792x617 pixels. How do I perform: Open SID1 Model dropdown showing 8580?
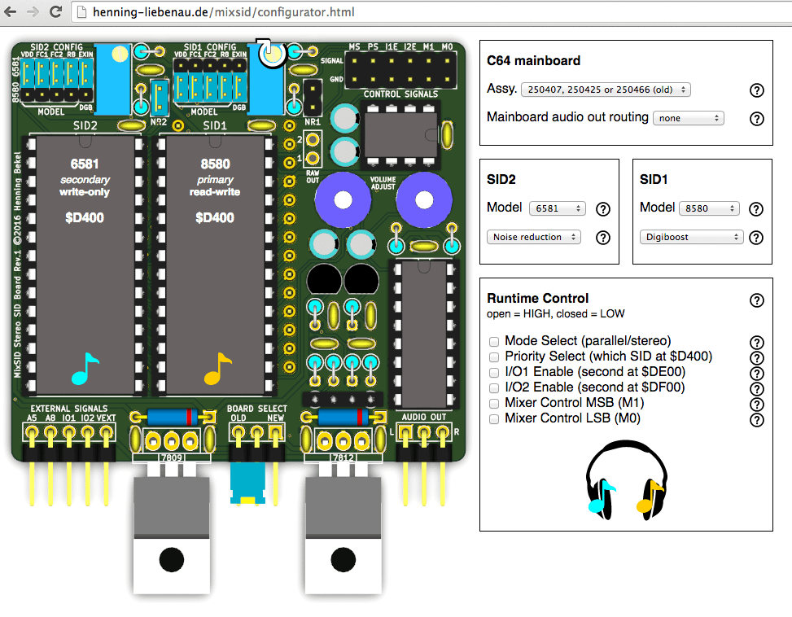coord(708,208)
